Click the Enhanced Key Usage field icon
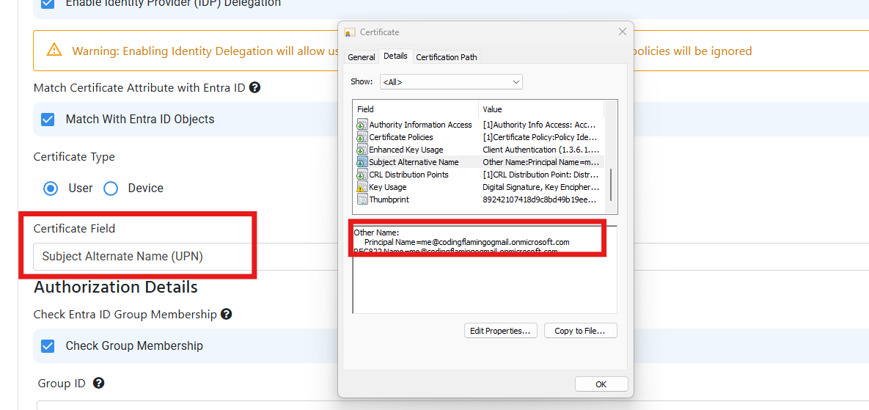 pyautogui.click(x=362, y=150)
